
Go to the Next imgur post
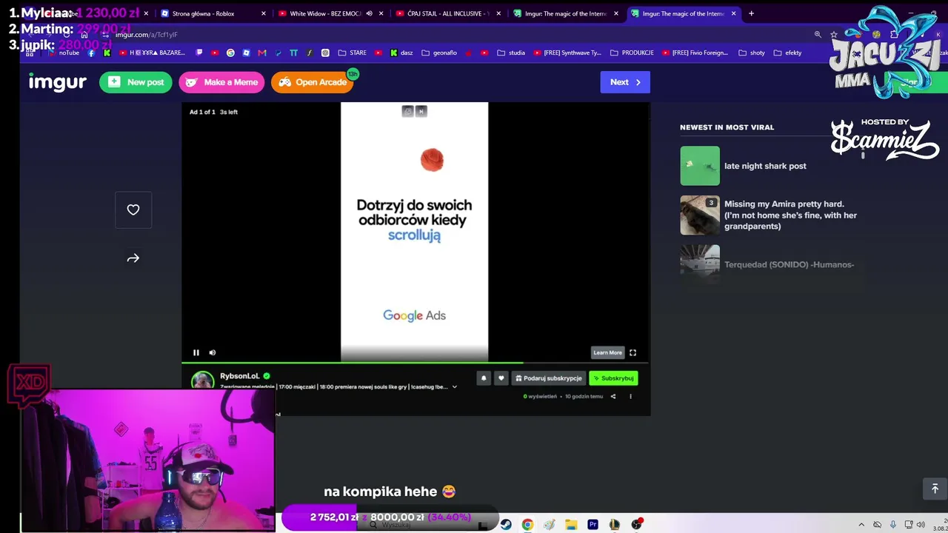(625, 82)
